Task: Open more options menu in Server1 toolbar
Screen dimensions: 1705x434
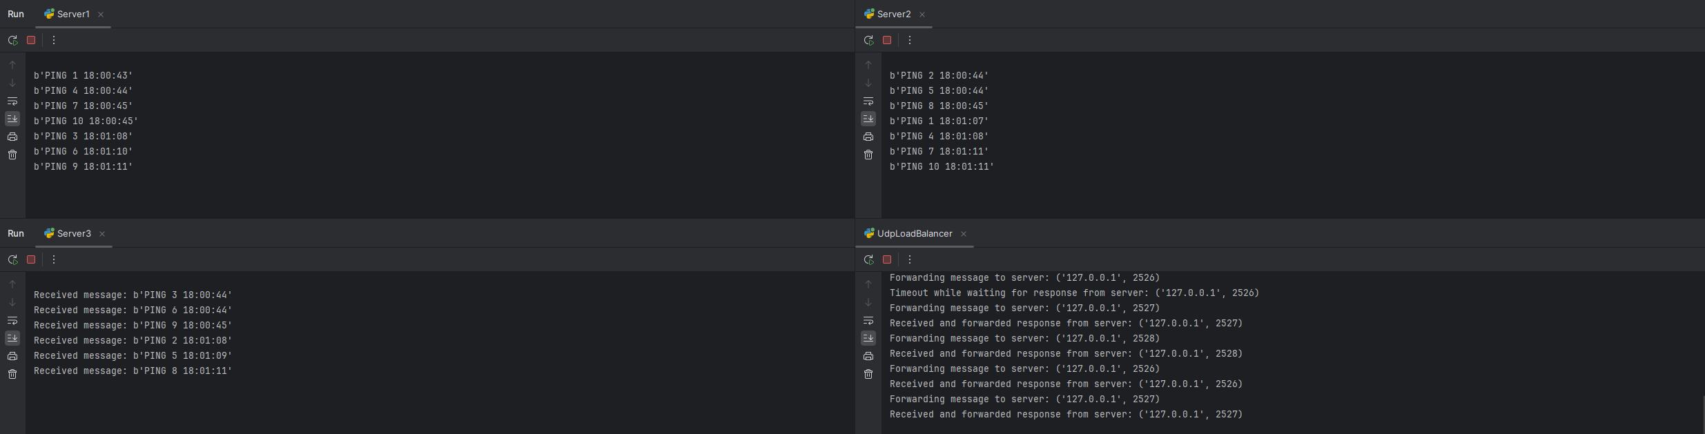Action: (x=54, y=40)
